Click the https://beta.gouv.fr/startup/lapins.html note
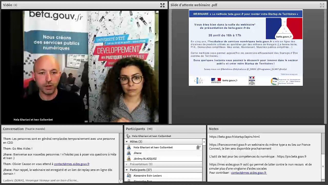328x185 pixels. pos(234,137)
